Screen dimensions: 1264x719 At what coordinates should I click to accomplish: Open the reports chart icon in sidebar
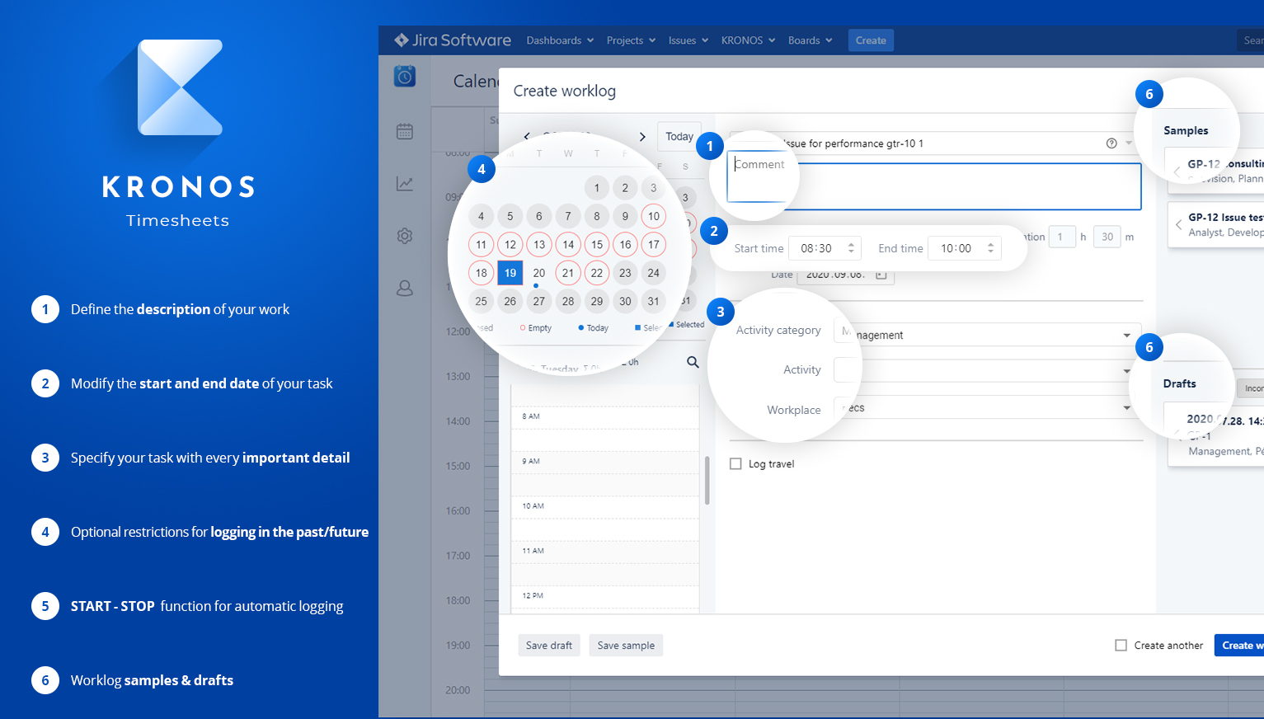404,183
